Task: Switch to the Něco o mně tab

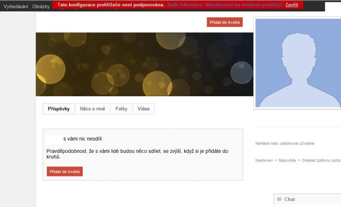Action: (x=92, y=109)
